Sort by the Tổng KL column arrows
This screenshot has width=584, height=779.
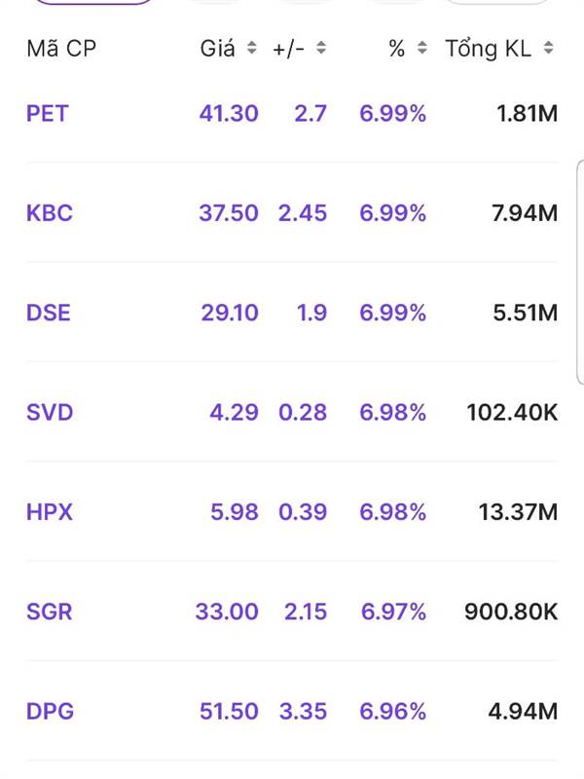point(548,48)
